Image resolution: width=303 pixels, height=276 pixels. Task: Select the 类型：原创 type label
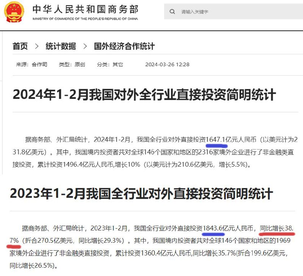point(72,65)
